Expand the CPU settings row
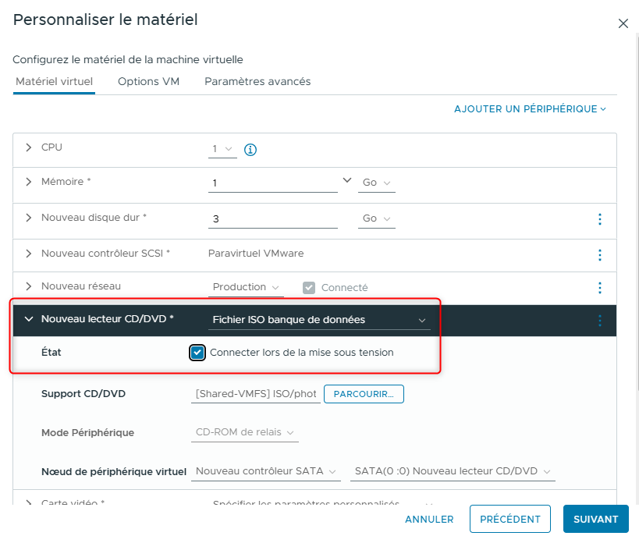The width and height of the screenshot is (639, 543). point(29,147)
